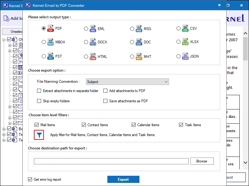Viewport: 249px width, 186px height.
Task: Expand the trash folder tree node
Action: 10,45
